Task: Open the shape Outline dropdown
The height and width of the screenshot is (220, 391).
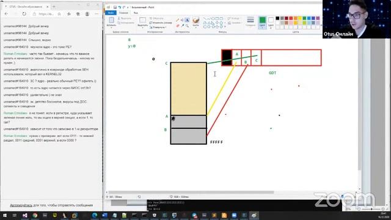Action: point(235,18)
